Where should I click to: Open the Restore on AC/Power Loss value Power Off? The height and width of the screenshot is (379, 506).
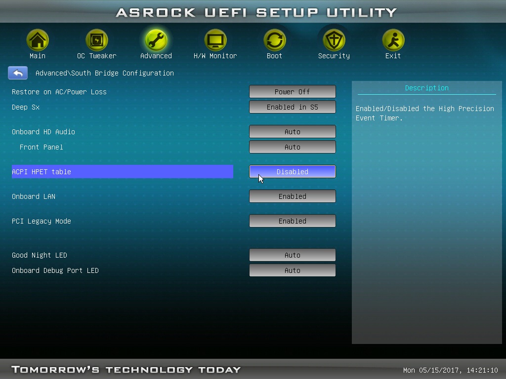tap(293, 91)
